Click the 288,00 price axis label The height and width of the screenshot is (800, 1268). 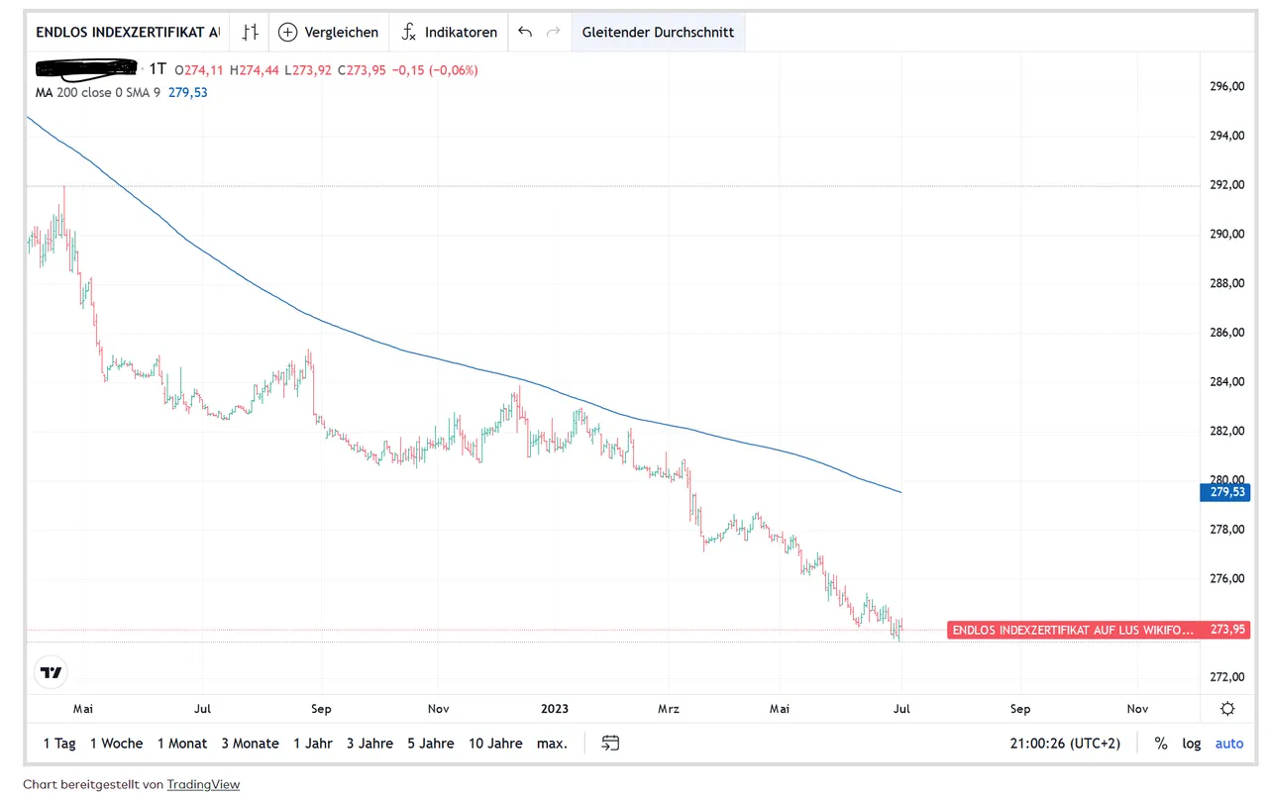(x=1227, y=283)
